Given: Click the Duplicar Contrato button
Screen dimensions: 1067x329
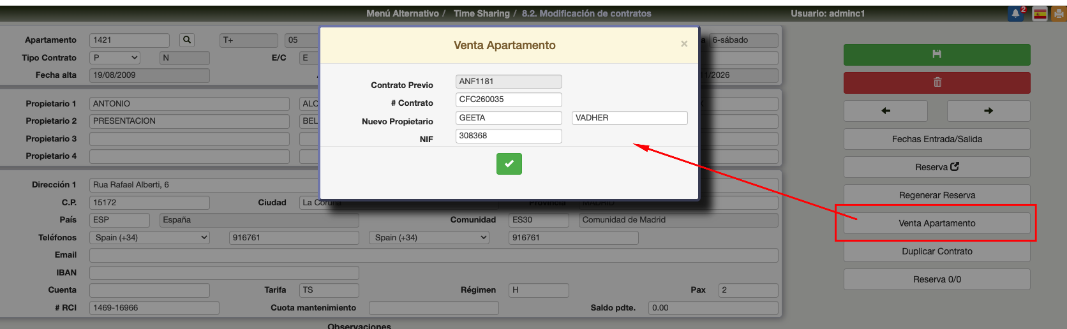Looking at the screenshot, I should tap(936, 251).
